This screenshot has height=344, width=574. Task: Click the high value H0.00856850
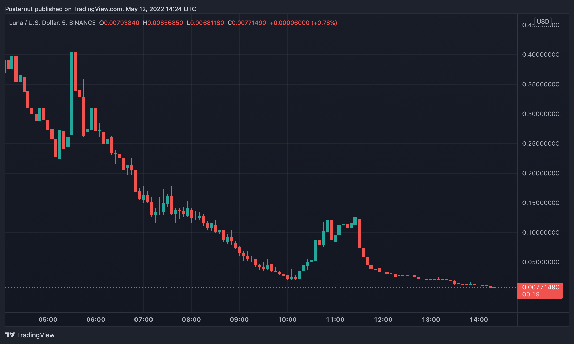[x=163, y=23]
